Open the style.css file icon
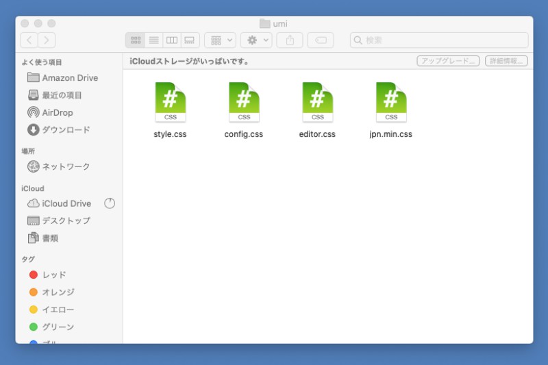The image size is (548, 365). (x=170, y=102)
